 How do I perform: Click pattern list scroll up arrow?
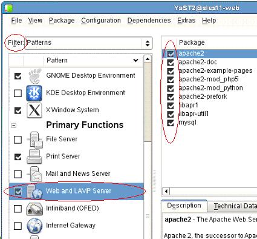pyautogui.click(x=148, y=59)
